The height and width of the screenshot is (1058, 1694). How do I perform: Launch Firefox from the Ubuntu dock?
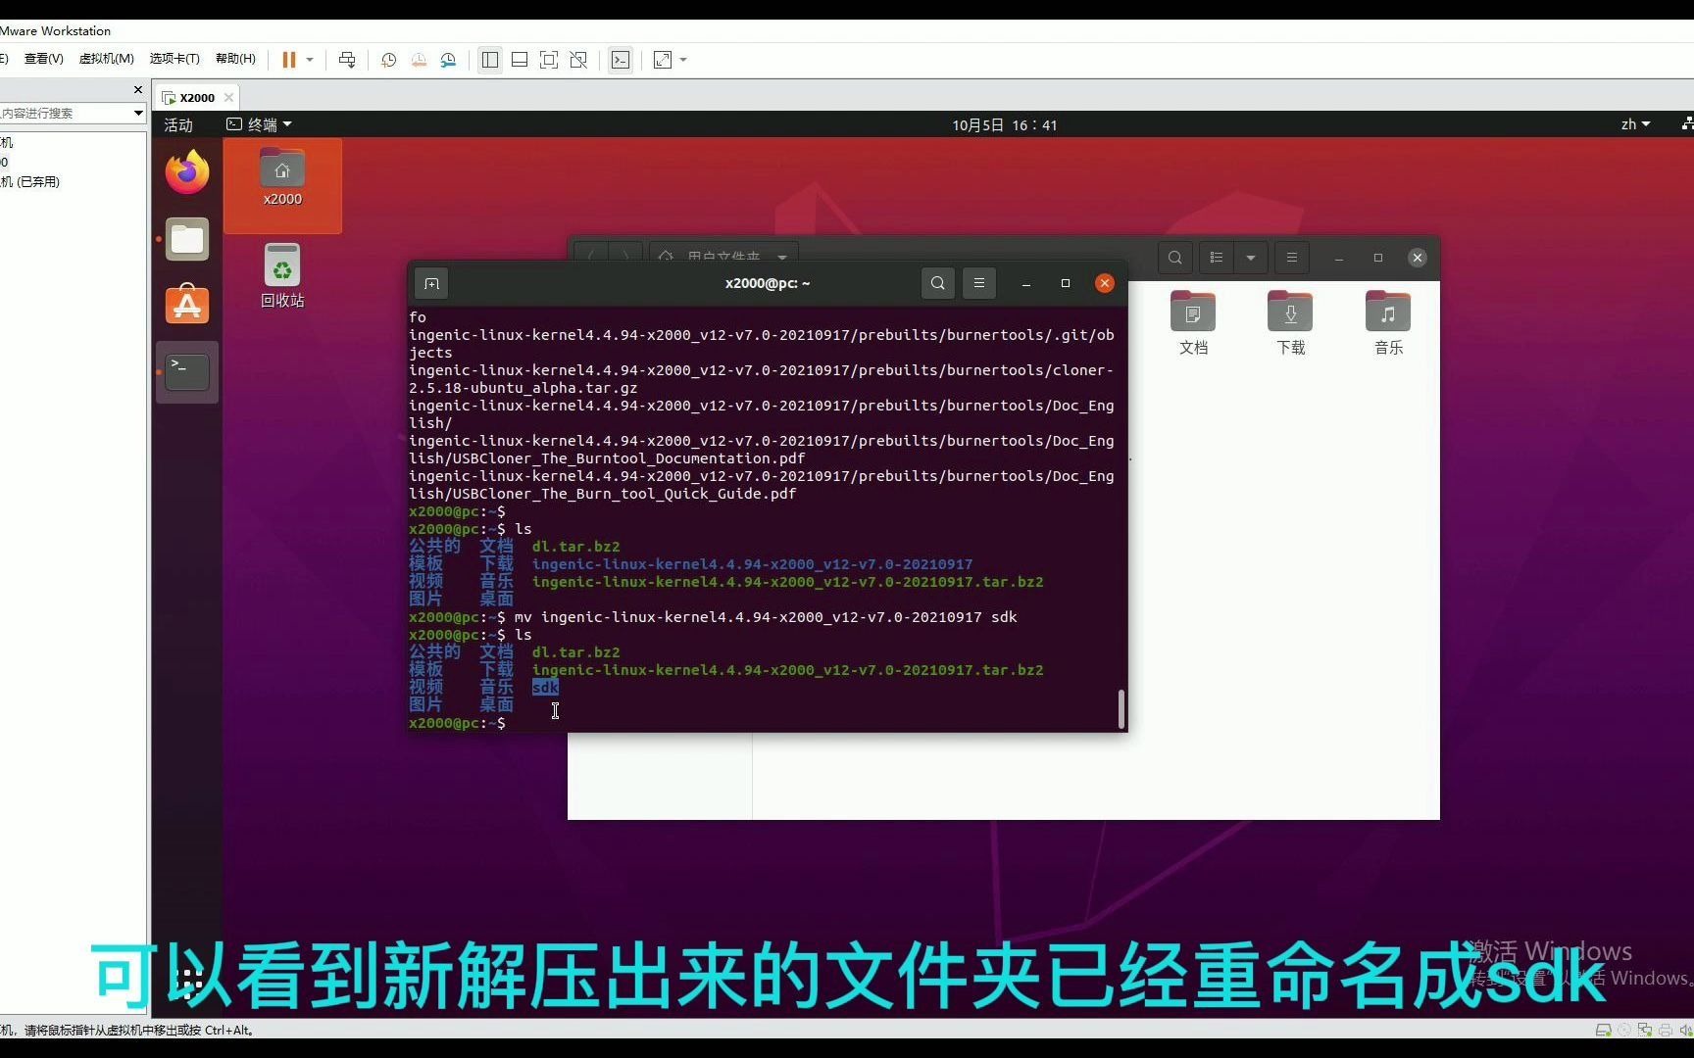point(187,172)
